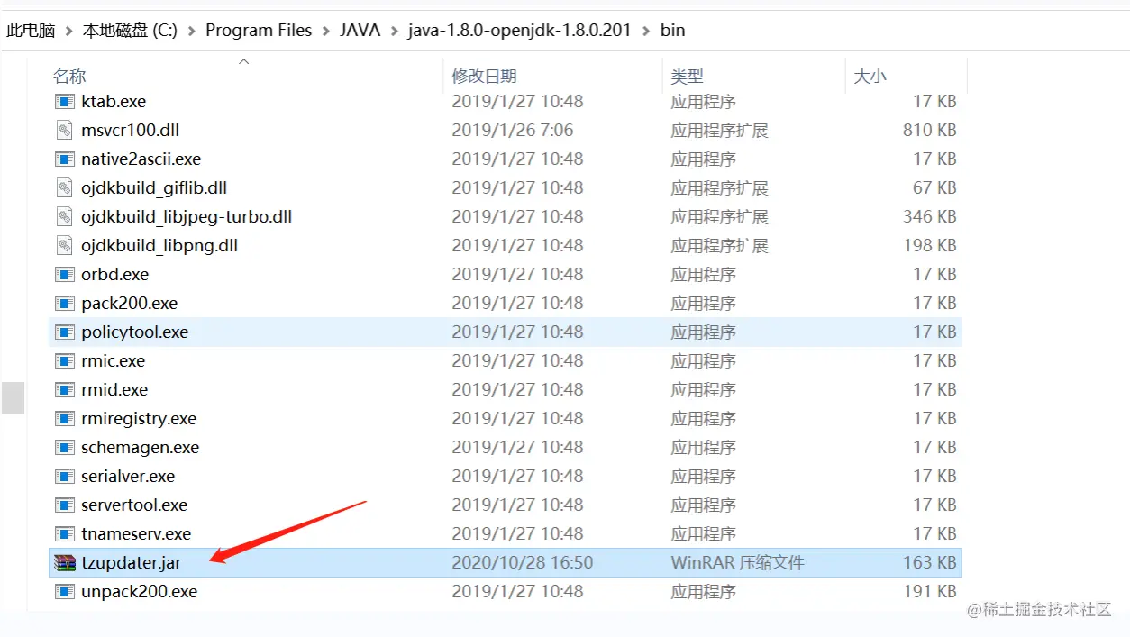Select the file name rmic.exe
This screenshot has height=637, width=1130.
114,361
